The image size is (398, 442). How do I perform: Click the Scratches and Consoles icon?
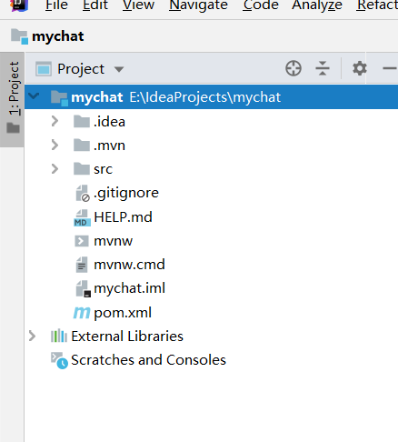(59, 360)
